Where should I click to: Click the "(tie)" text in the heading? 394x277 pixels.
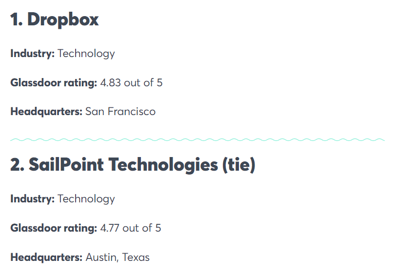(x=238, y=165)
